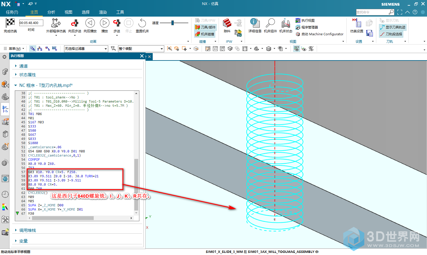Click the 机床状态 machine state icon

click(286, 23)
